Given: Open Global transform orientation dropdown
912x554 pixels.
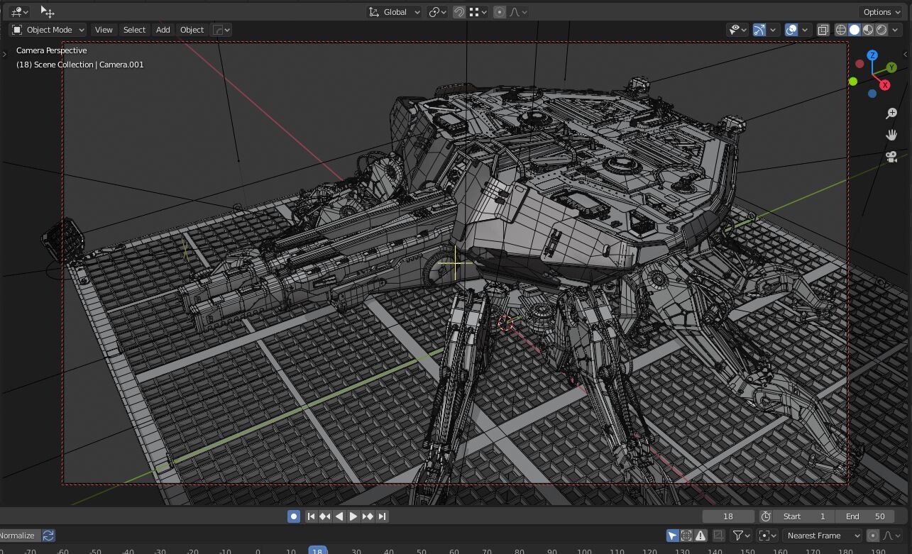Looking at the screenshot, I should (x=395, y=11).
